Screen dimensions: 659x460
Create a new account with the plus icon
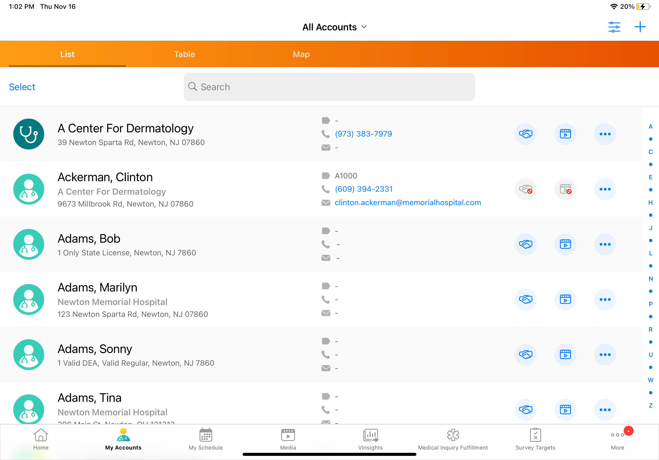coord(640,27)
